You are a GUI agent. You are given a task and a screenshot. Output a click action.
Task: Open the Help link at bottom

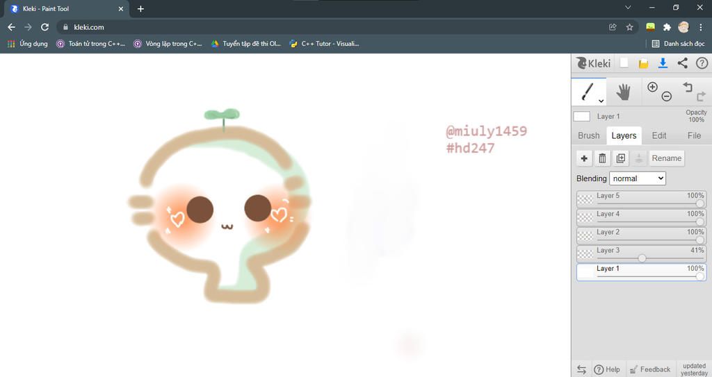pyautogui.click(x=607, y=369)
